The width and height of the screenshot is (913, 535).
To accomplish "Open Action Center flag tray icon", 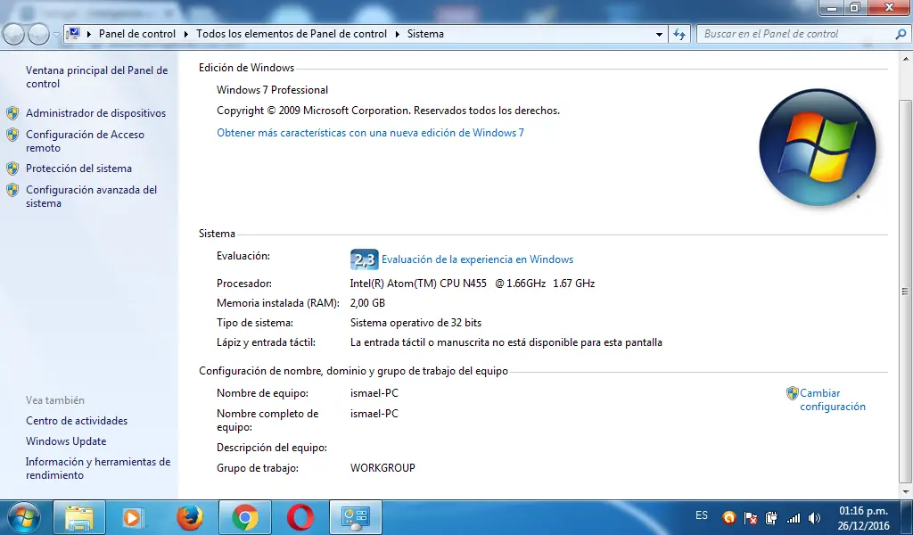I will 751,517.
